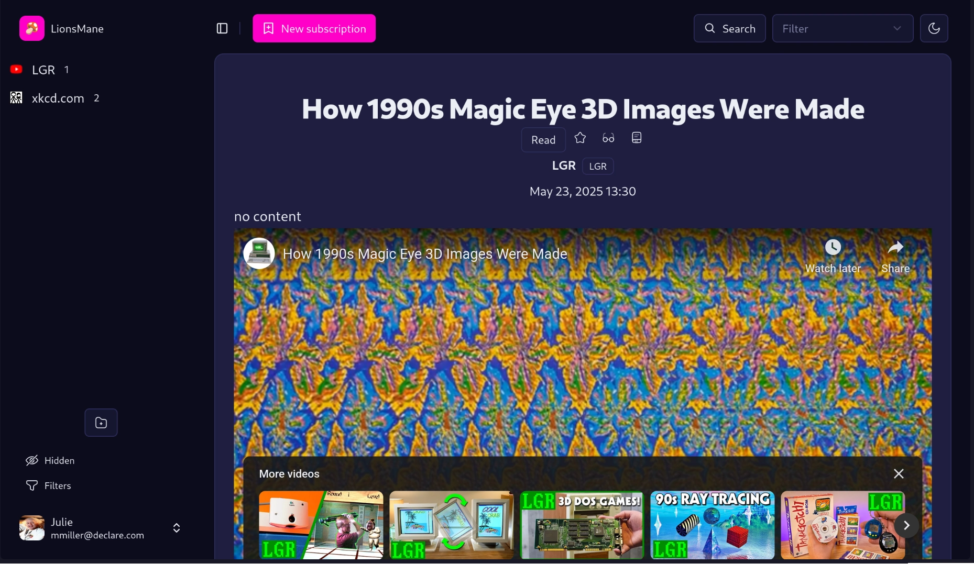Dismiss the More videos overlay
The height and width of the screenshot is (564, 974).
point(899,473)
